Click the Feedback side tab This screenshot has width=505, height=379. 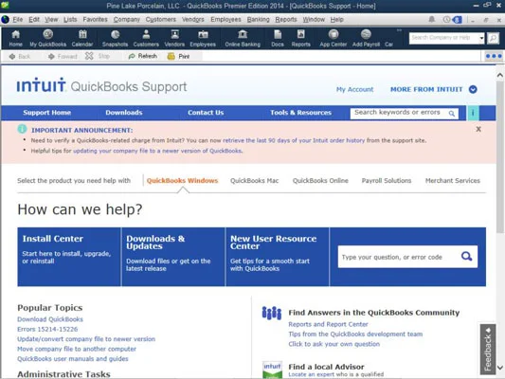point(488,349)
